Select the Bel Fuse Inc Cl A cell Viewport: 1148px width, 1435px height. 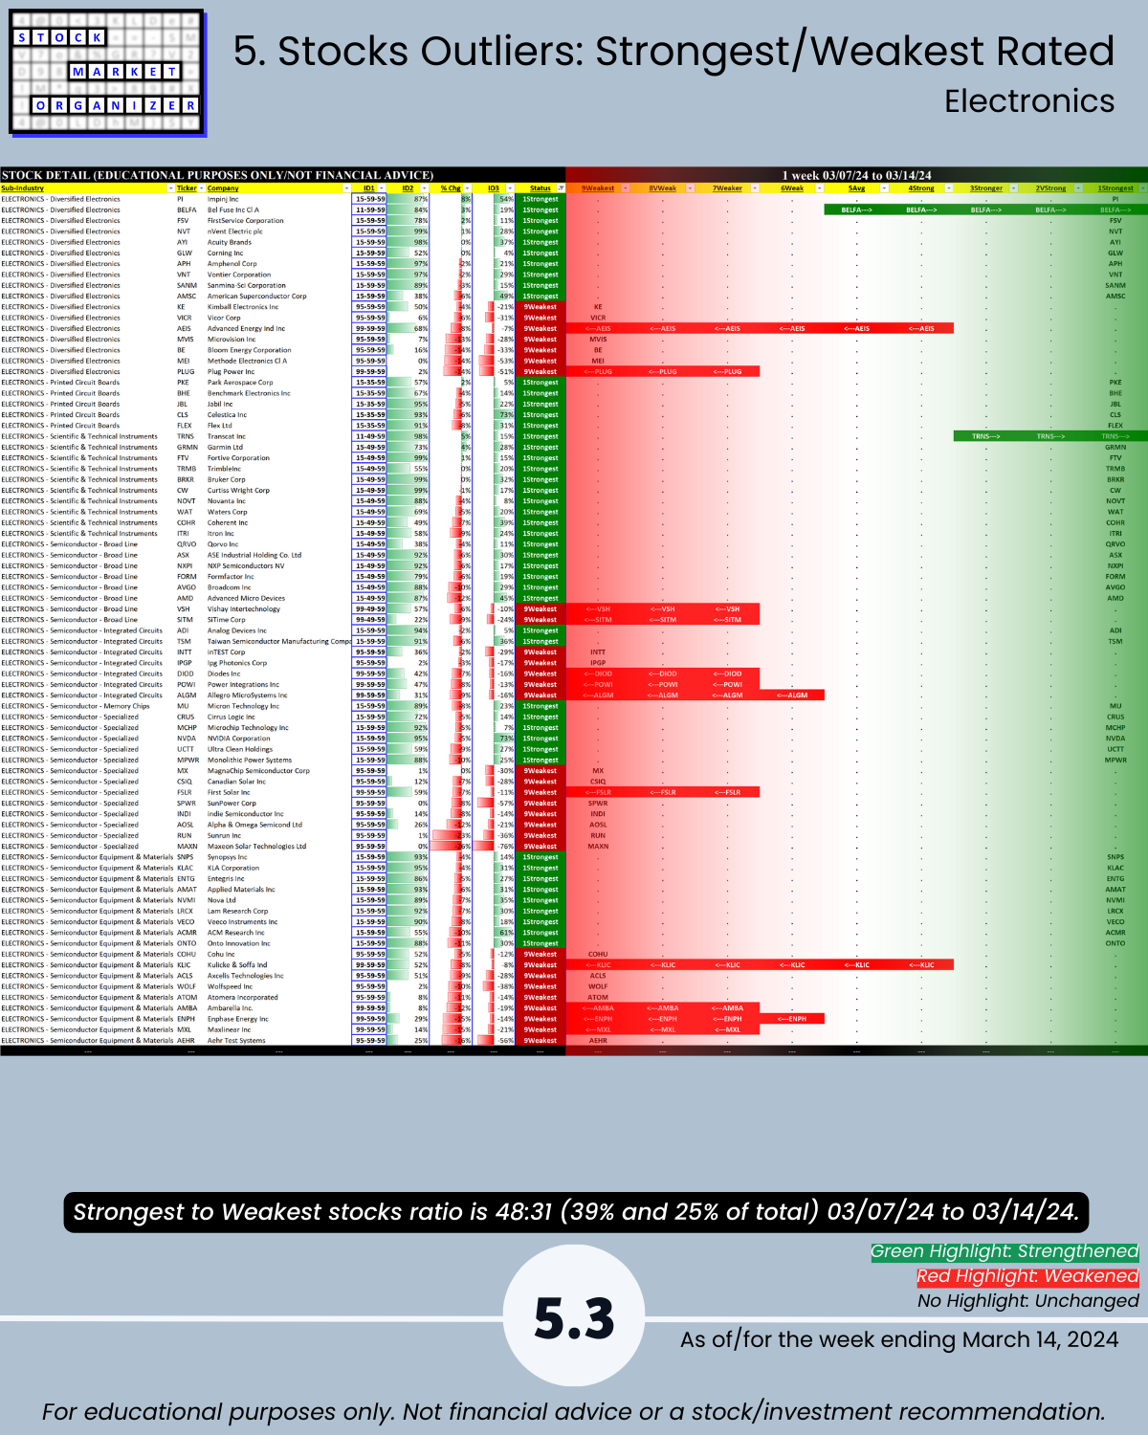[277, 210]
